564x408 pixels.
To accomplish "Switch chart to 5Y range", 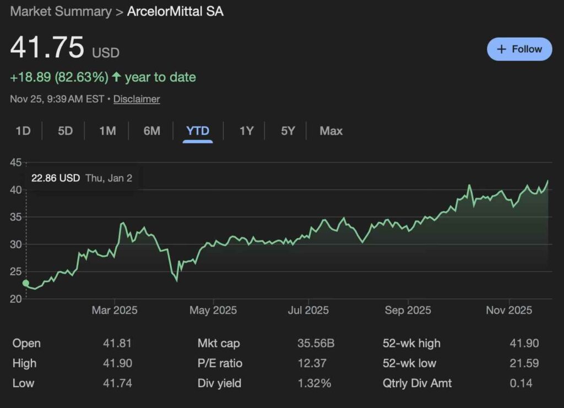I will pyautogui.click(x=288, y=131).
